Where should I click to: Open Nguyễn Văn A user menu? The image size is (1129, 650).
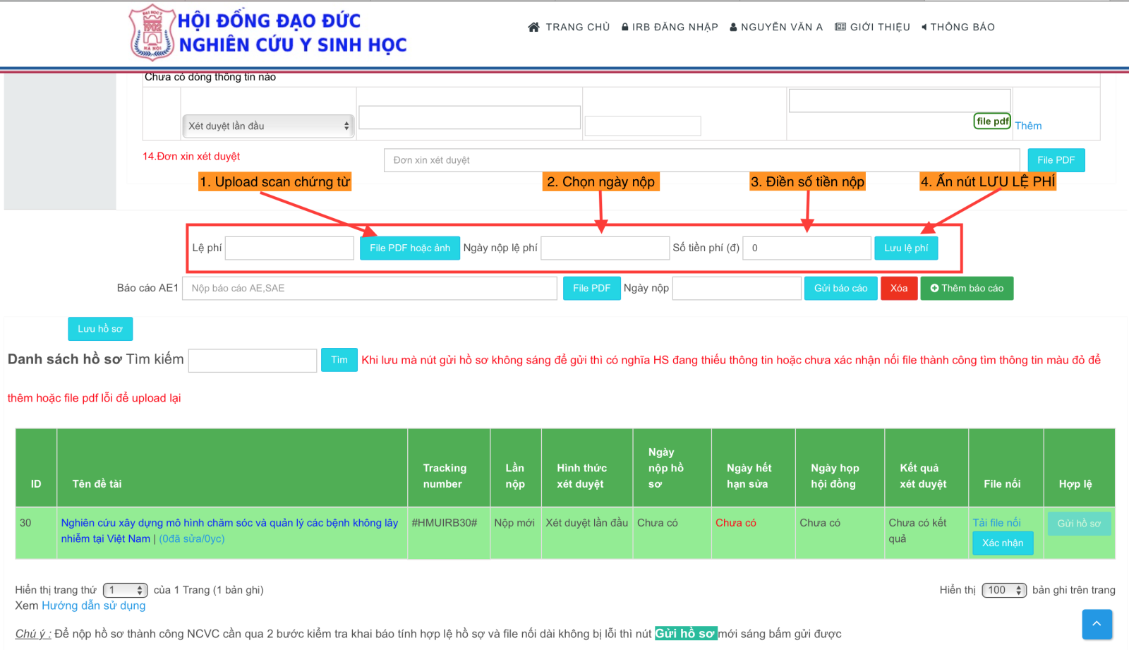point(776,27)
